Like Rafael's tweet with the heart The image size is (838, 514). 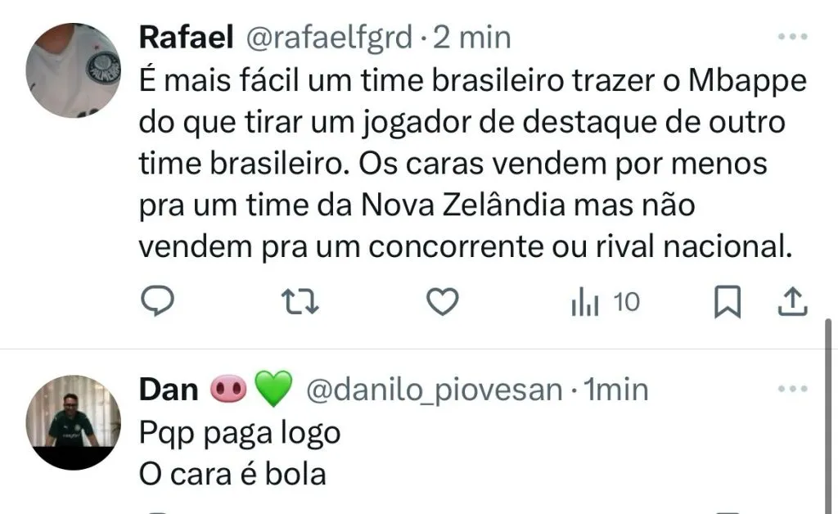click(x=444, y=304)
